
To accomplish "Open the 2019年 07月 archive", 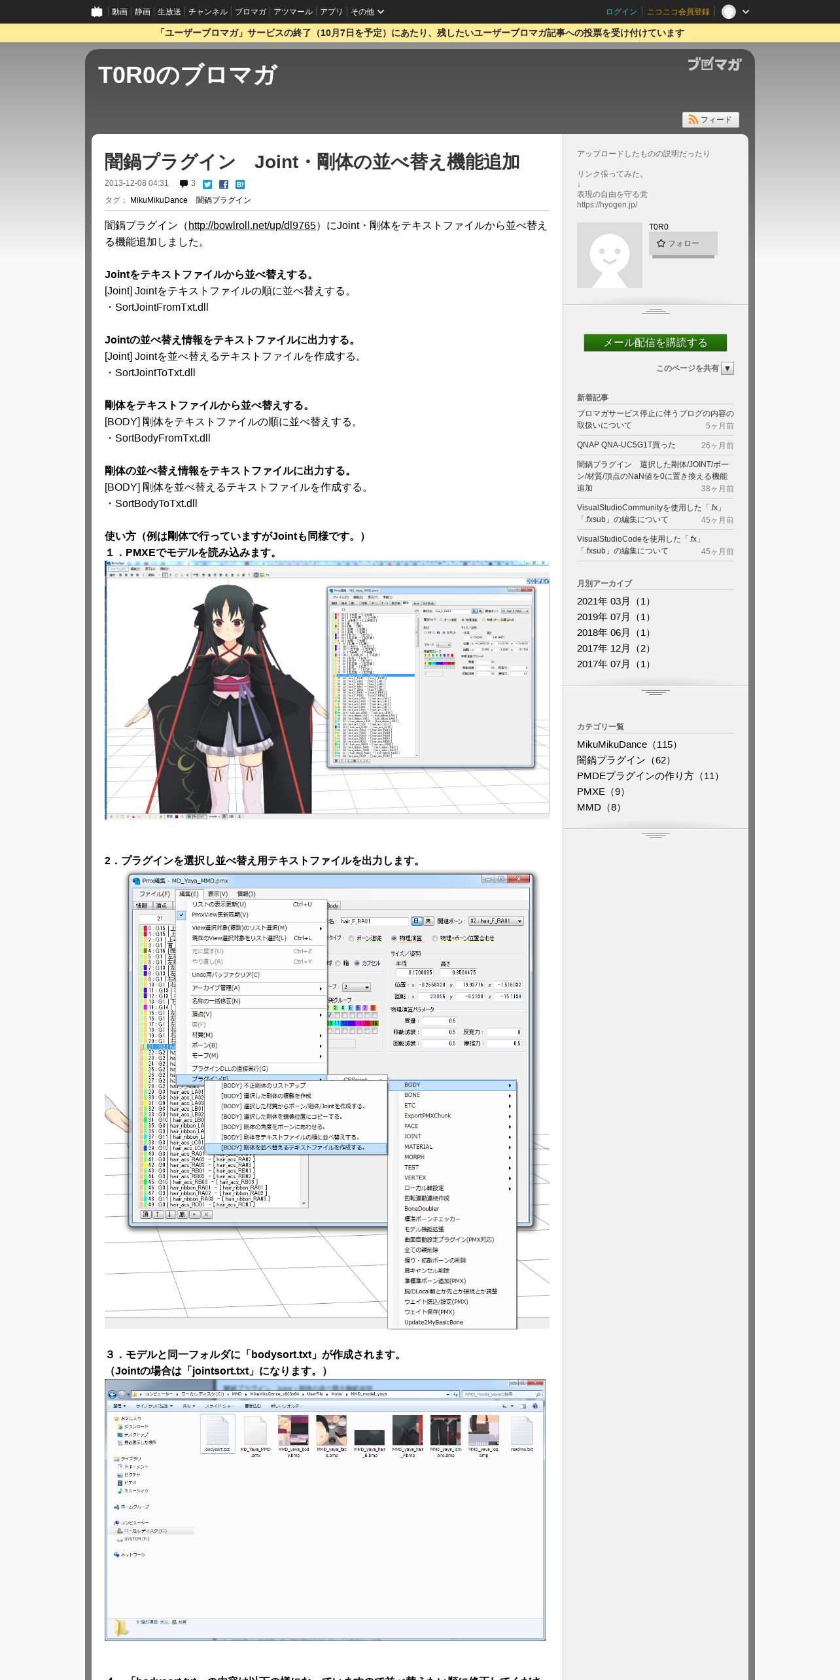I will [x=615, y=617].
